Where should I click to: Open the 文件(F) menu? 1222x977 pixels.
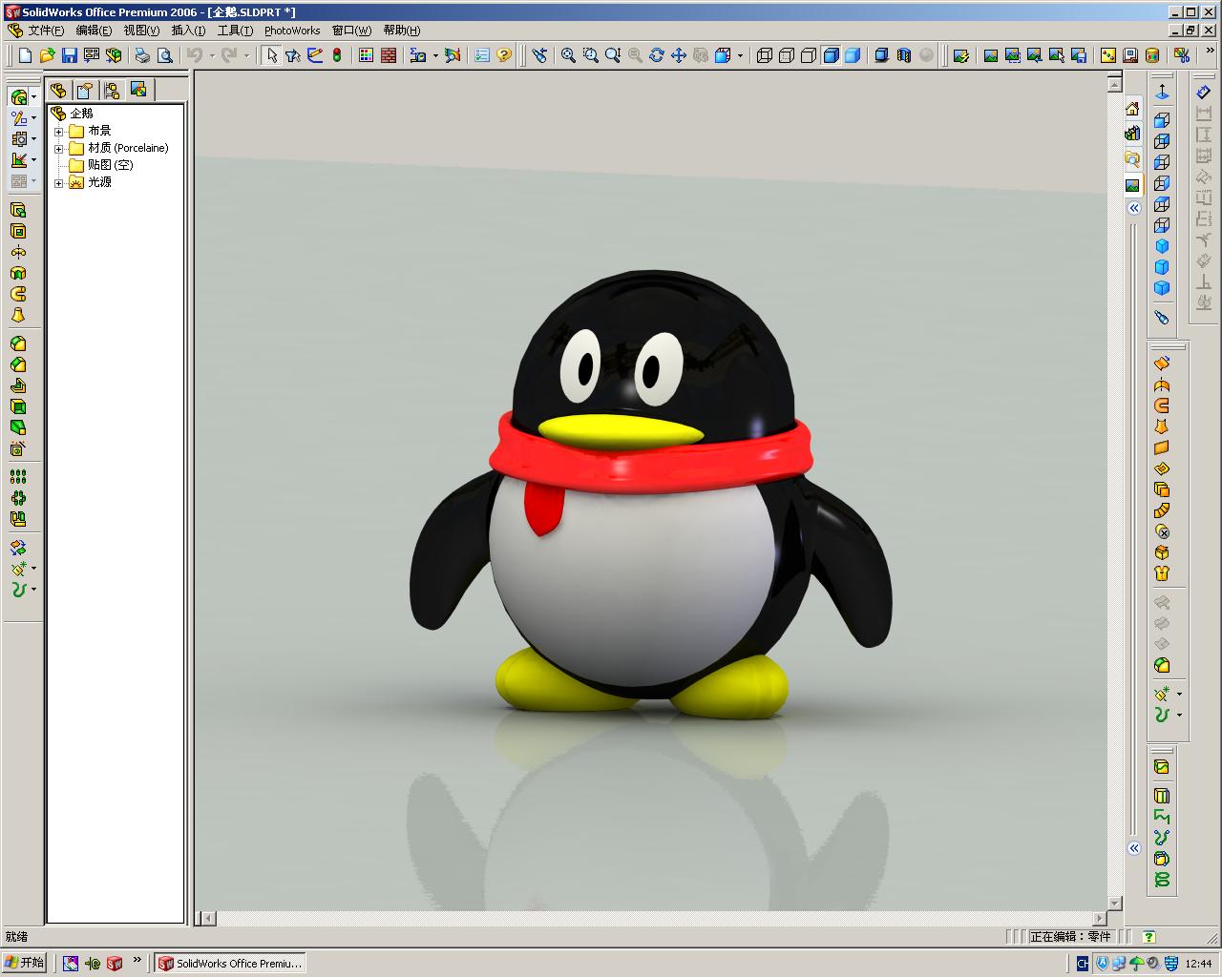46,31
